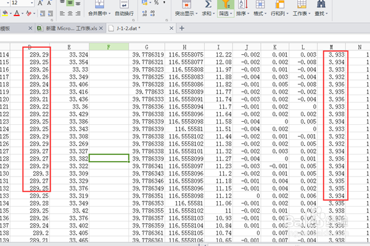This screenshot has width=370, height=246.
Task: Toggle middle vertical alignment
Action: click(x=70, y=3)
